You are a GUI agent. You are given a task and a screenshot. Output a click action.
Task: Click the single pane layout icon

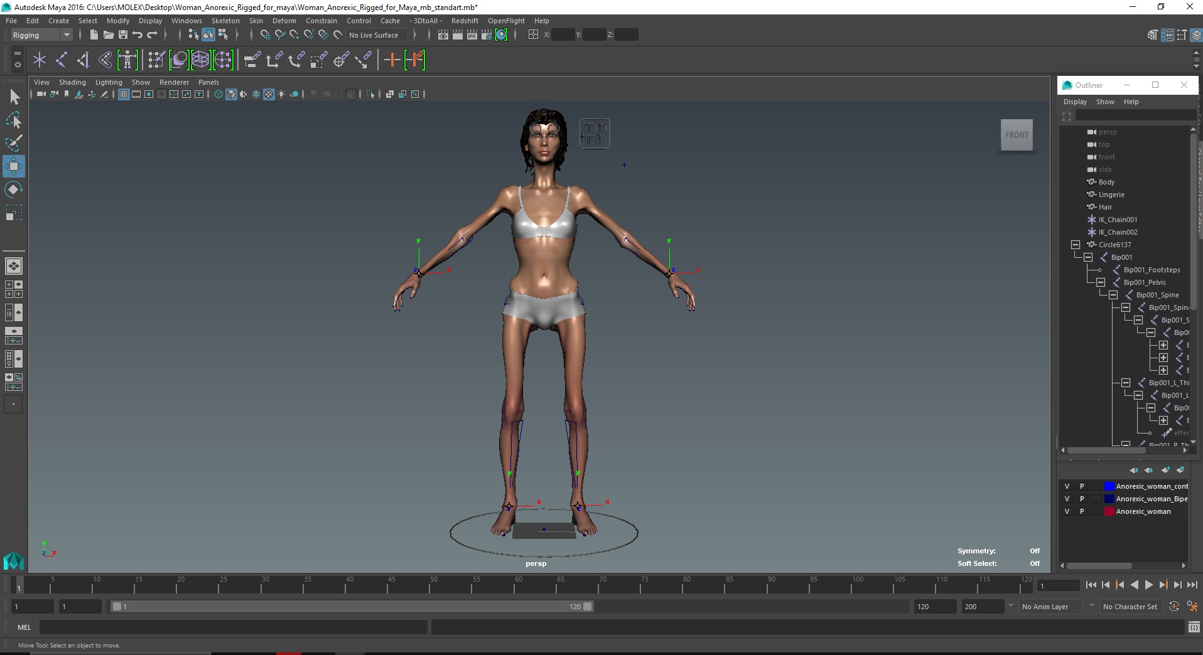coord(13,266)
